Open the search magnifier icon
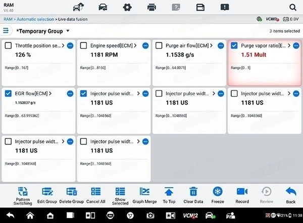Viewport: 303px width, 223px height. (293, 7)
